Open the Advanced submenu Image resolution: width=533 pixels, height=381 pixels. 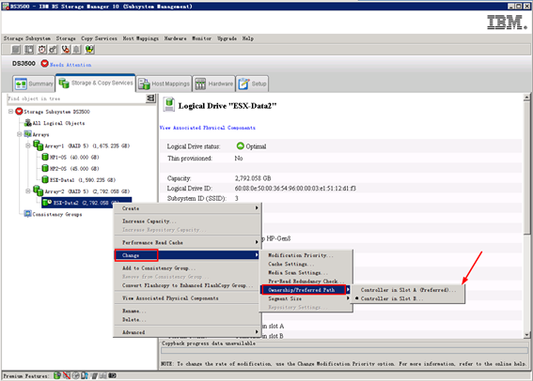click(187, 332)
